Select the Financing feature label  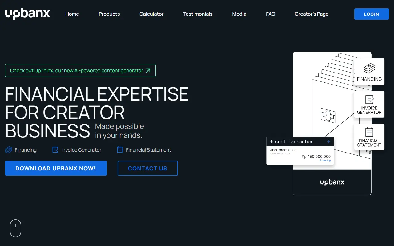(26, 150)
